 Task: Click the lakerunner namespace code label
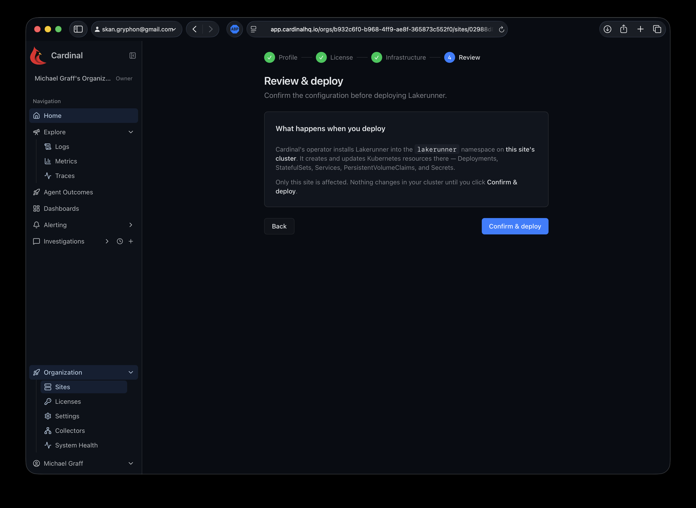tap(437, 149)
